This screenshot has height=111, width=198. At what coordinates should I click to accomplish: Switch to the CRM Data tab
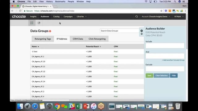coord(78,39)
